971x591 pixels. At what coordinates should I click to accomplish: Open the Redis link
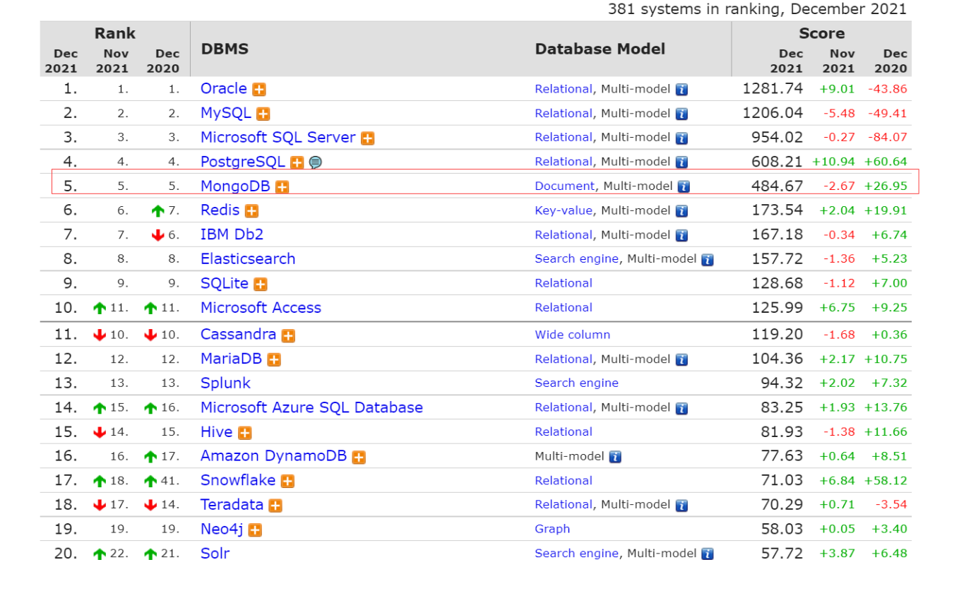click(220, 210)
